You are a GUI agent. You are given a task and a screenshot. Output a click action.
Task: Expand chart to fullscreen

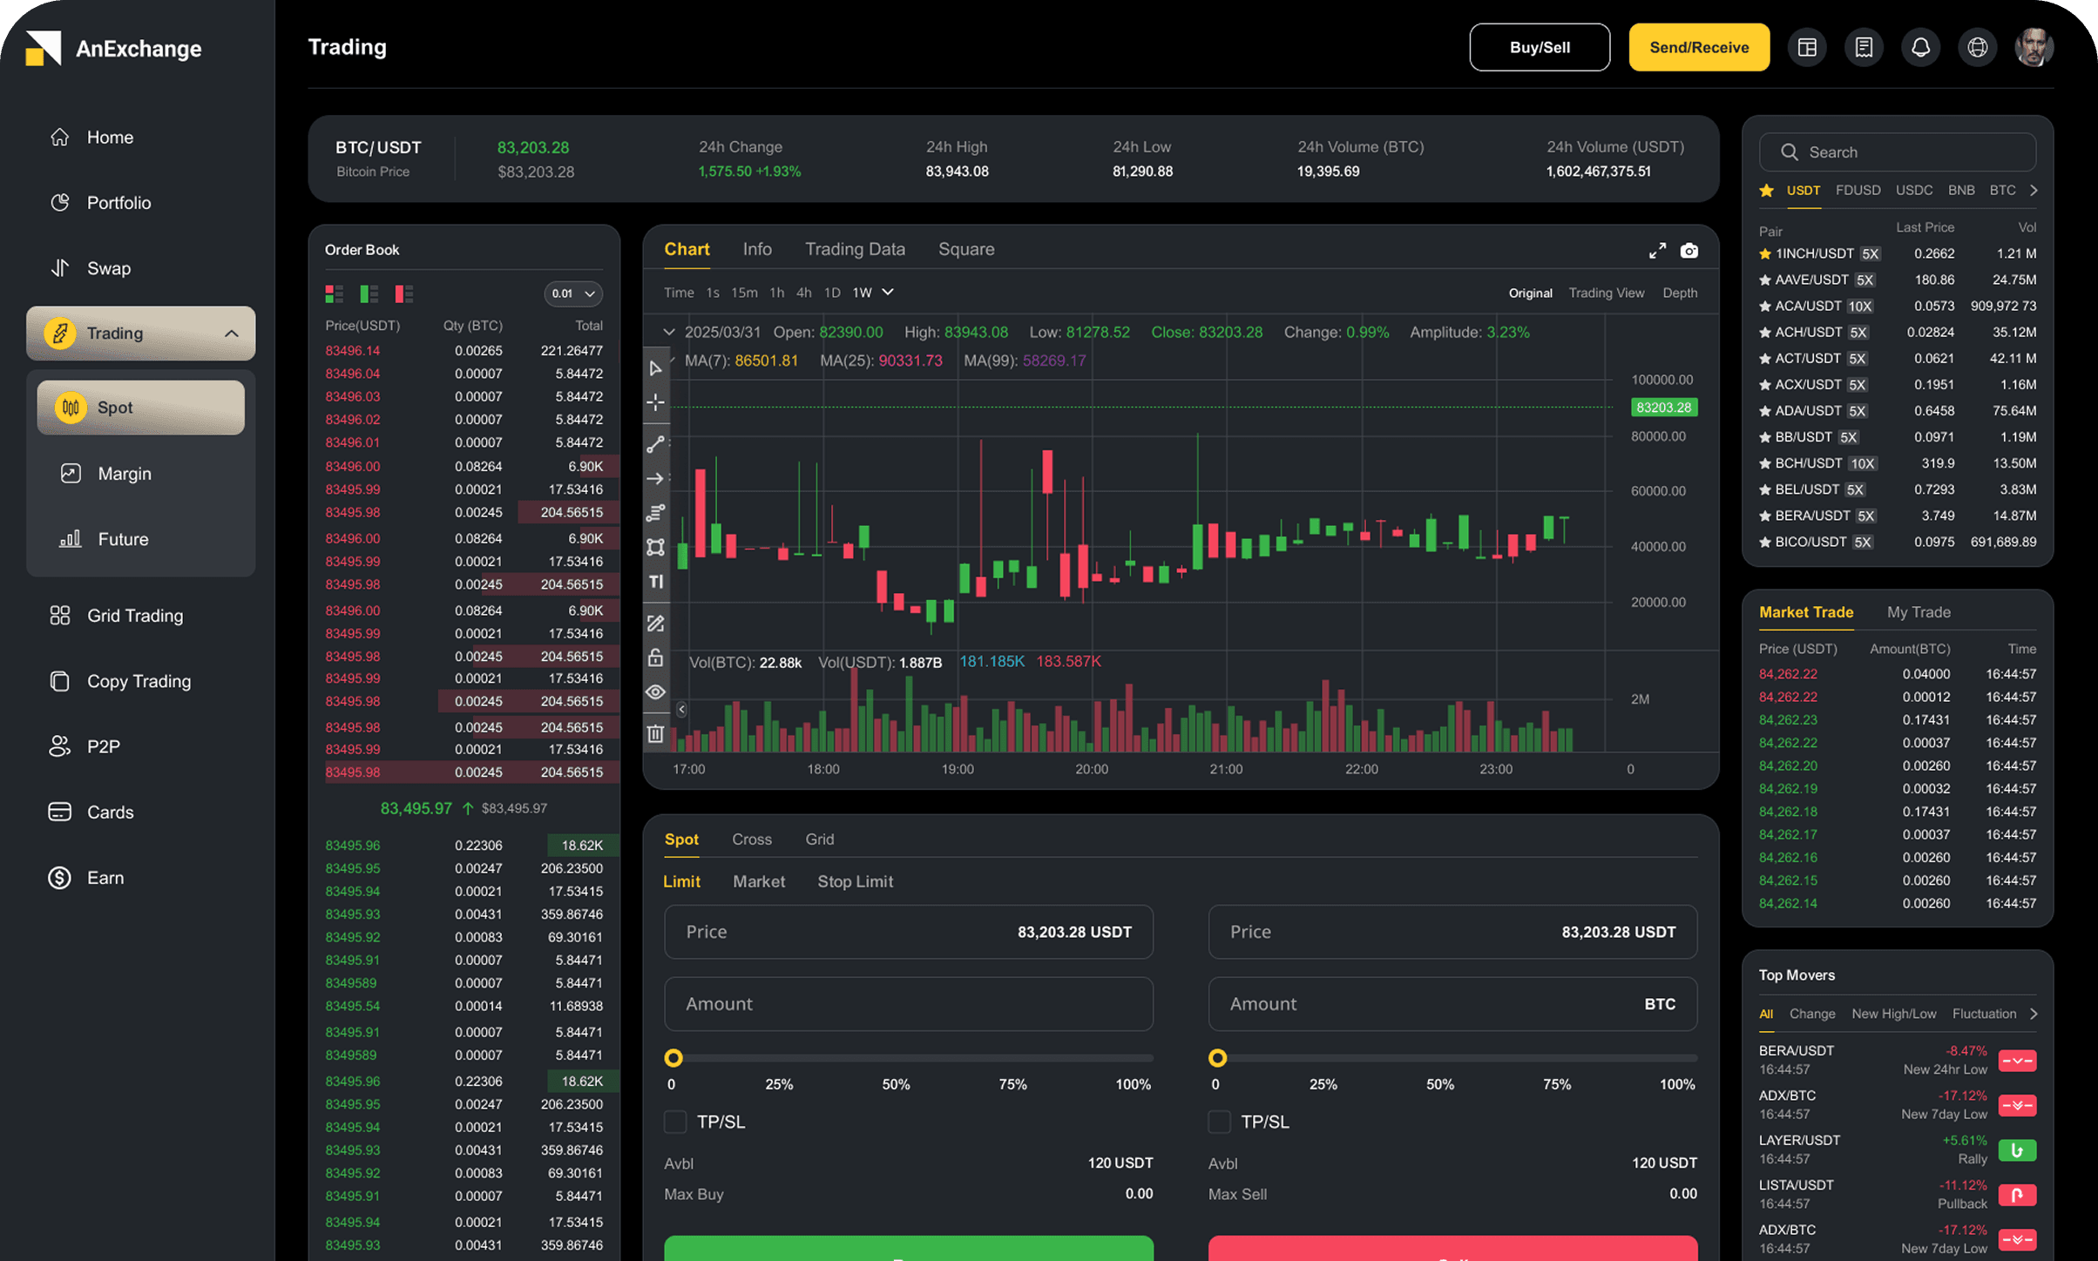click(x=1656, y=251)
